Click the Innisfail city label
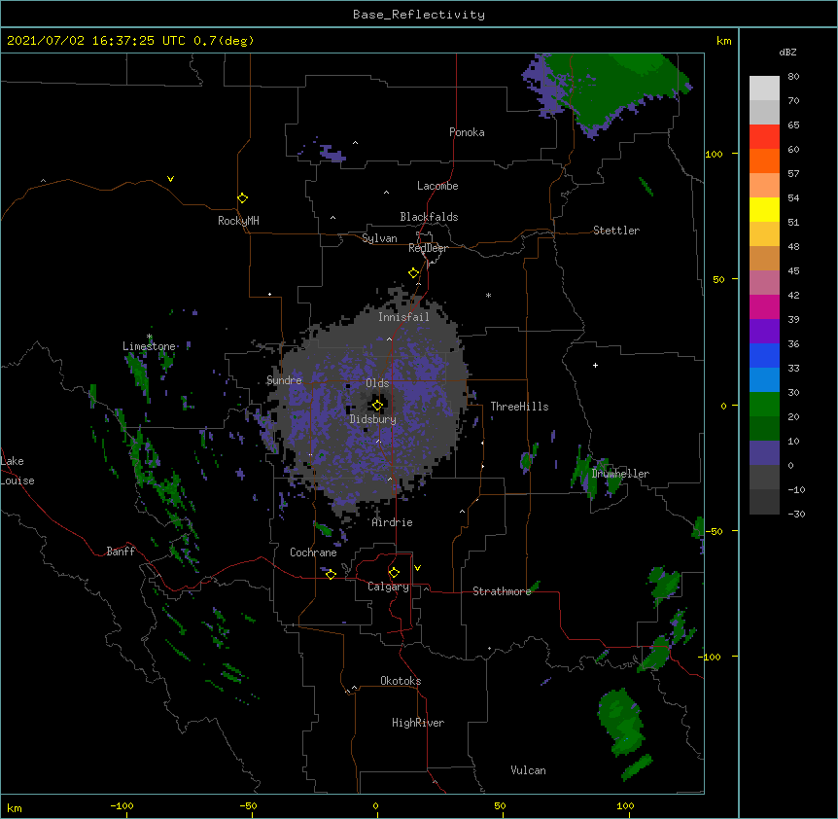 [403, 317]
